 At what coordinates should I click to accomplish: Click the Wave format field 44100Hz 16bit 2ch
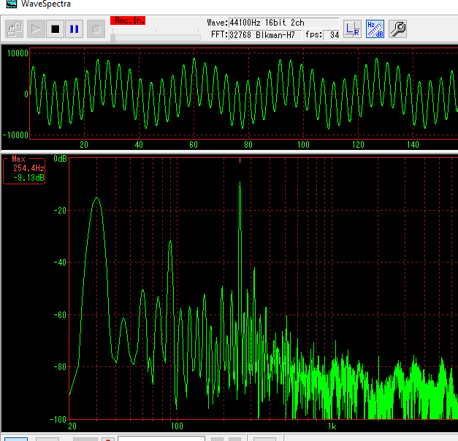283,23
